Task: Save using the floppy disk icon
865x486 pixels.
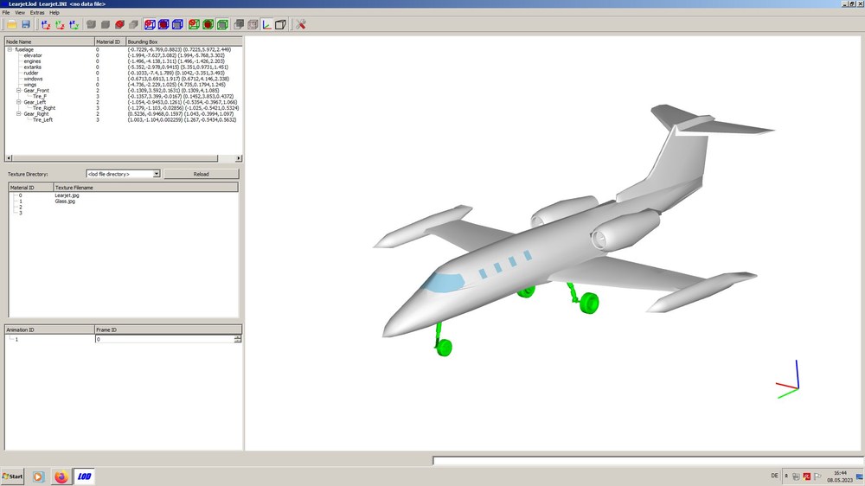Action: pos(26,24)
